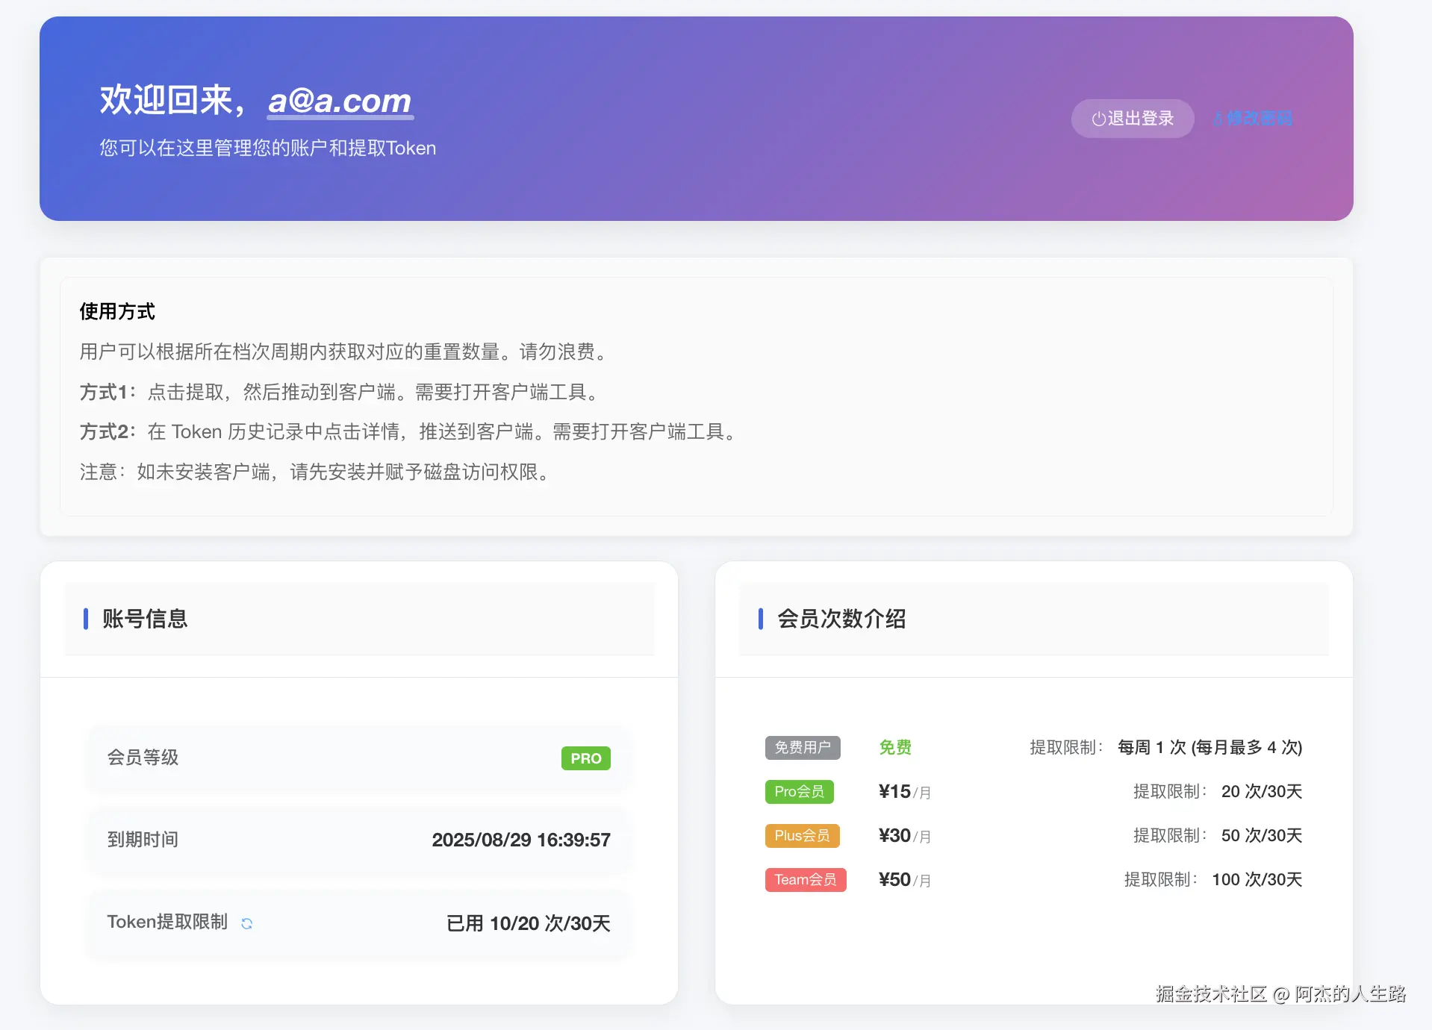Click the 方式2 instruction line
Image resolution: width=1432 pixels, height=1030 pixels.
point(408,431)
